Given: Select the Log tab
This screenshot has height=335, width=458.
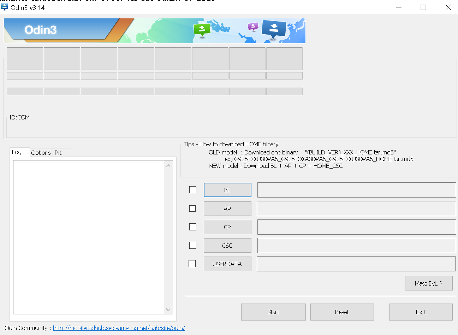Looking at the screenshot, I should point(17,152).
